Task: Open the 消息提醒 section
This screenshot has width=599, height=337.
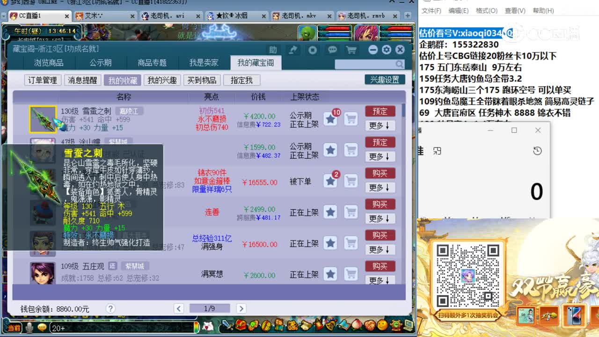Action: [82, 81]
